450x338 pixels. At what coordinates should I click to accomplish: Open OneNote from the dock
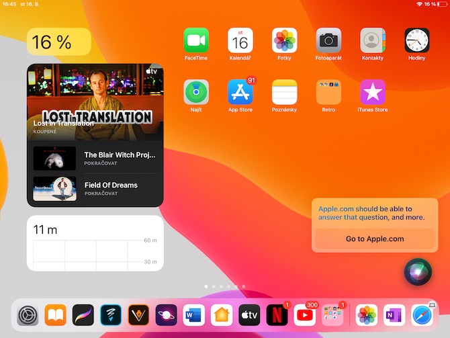point(394,315)
